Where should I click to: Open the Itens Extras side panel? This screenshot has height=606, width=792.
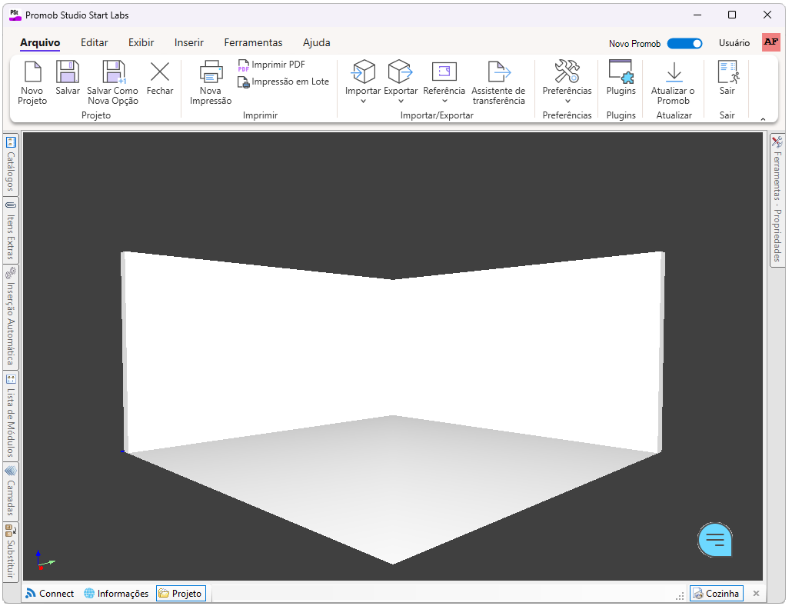coord(11,230)
